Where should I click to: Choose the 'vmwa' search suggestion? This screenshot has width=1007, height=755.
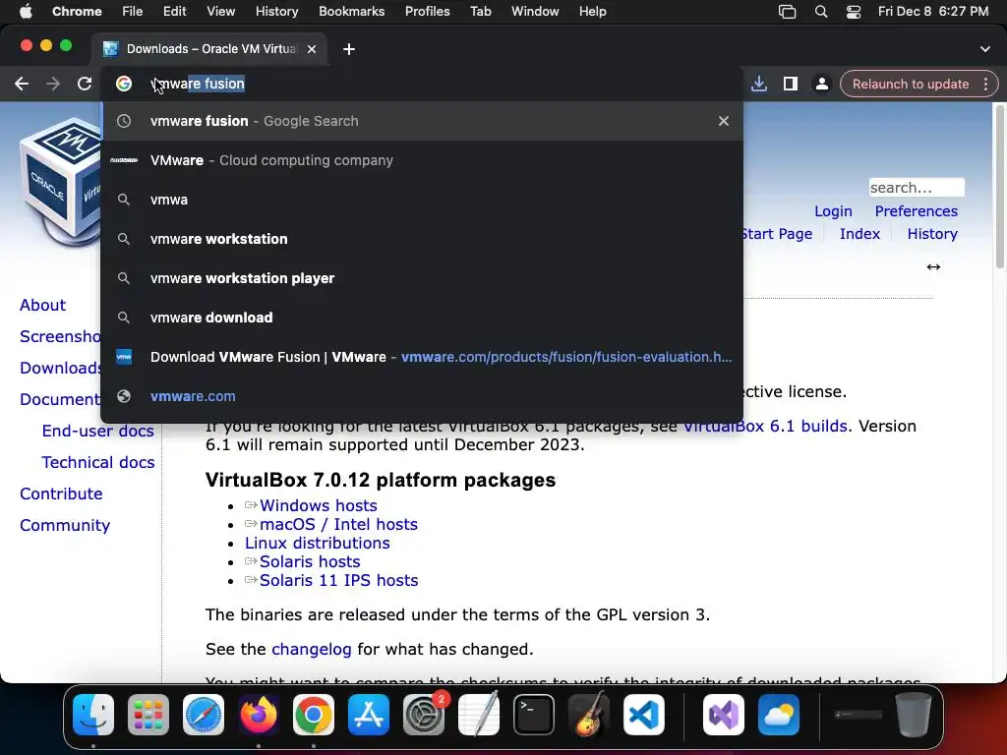(422, 200)
